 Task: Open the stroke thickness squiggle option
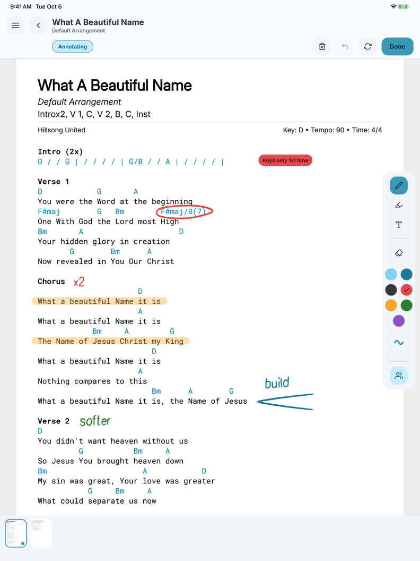pyautogui.click(x=399, y=343)
